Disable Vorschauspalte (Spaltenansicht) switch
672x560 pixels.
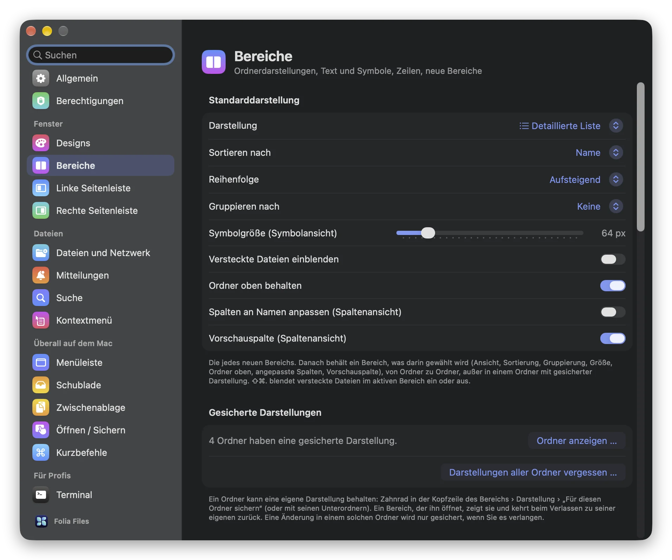[613, 338]
